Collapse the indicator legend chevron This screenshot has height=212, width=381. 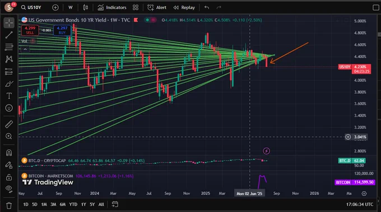[25, 50]
